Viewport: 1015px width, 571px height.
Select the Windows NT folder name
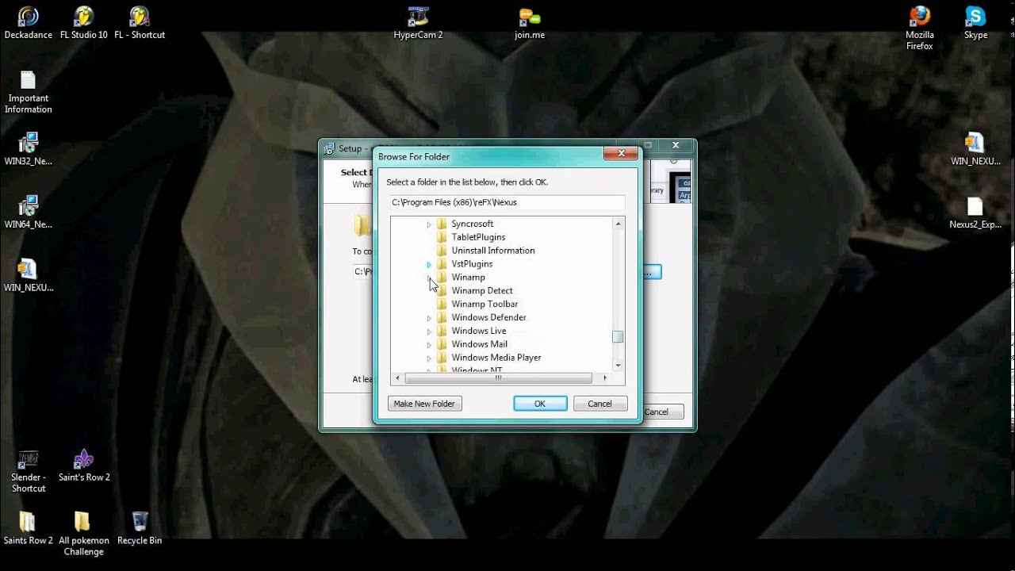click(x=477, y=370)
